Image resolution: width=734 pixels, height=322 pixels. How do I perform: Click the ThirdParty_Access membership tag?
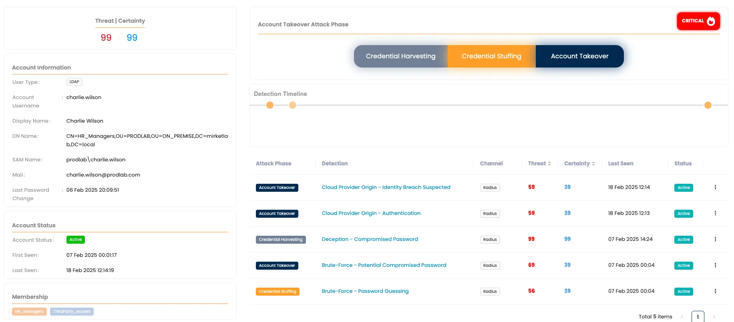pyautogui.click(x=72, y=312)
